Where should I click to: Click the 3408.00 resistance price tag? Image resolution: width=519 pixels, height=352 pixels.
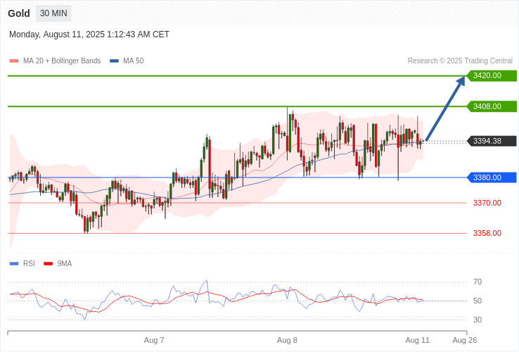click(492, 106)
